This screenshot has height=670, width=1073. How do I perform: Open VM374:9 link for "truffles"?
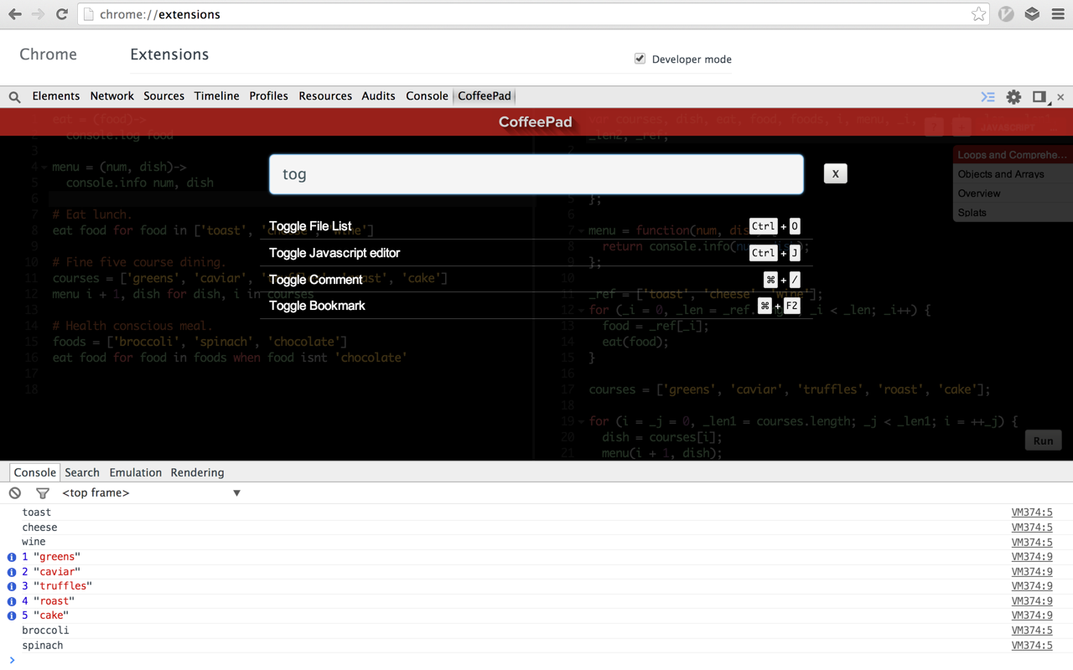1031,586
